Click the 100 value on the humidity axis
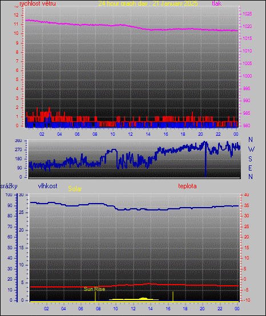The width and height of the screenshot is (266, 316). [x=9, y=195]
